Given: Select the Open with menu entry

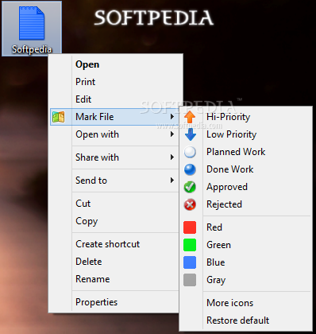Looking at the screenshot, I should (x=114, y=134).
